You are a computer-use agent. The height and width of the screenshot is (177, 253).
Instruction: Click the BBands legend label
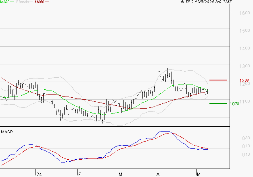[23, 2]
